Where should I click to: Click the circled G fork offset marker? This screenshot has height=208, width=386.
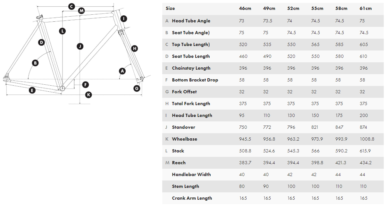pos(137,88)
